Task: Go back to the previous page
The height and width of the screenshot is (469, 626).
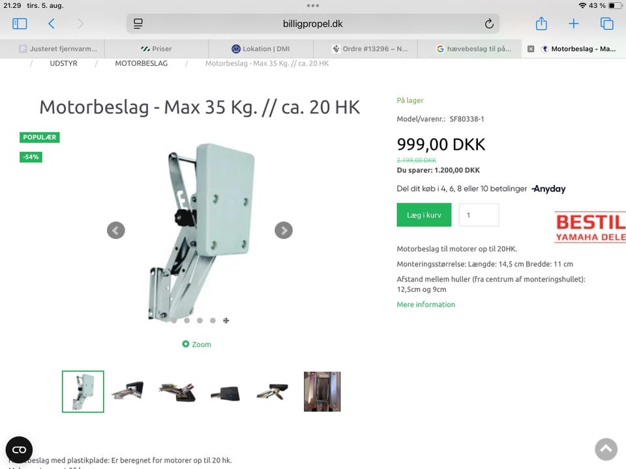Action: click(52, 23)
